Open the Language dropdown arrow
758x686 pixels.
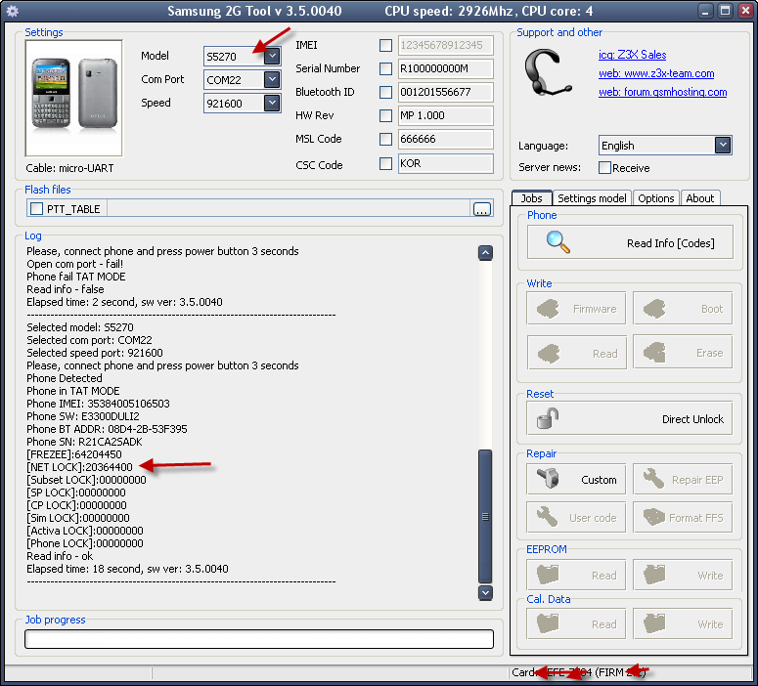click(723, 145)
